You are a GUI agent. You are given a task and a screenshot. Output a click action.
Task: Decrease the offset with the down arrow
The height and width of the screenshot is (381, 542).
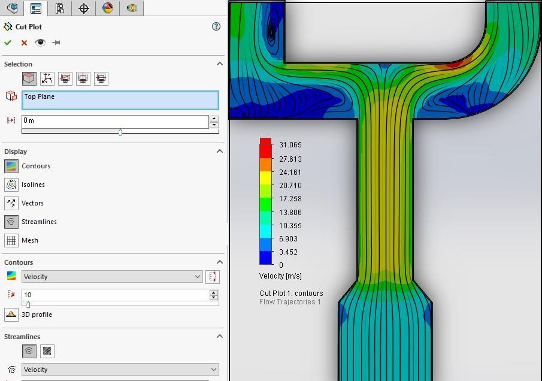click(214, 125)
